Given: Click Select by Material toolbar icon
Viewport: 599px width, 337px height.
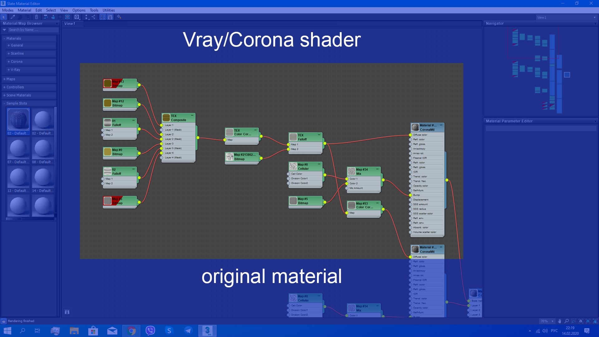Looking at the screenshot, I should point(119,17).
